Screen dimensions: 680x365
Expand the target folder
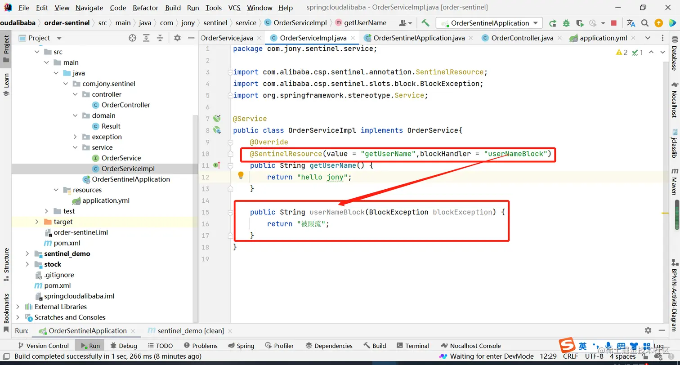tap(37, 222)
